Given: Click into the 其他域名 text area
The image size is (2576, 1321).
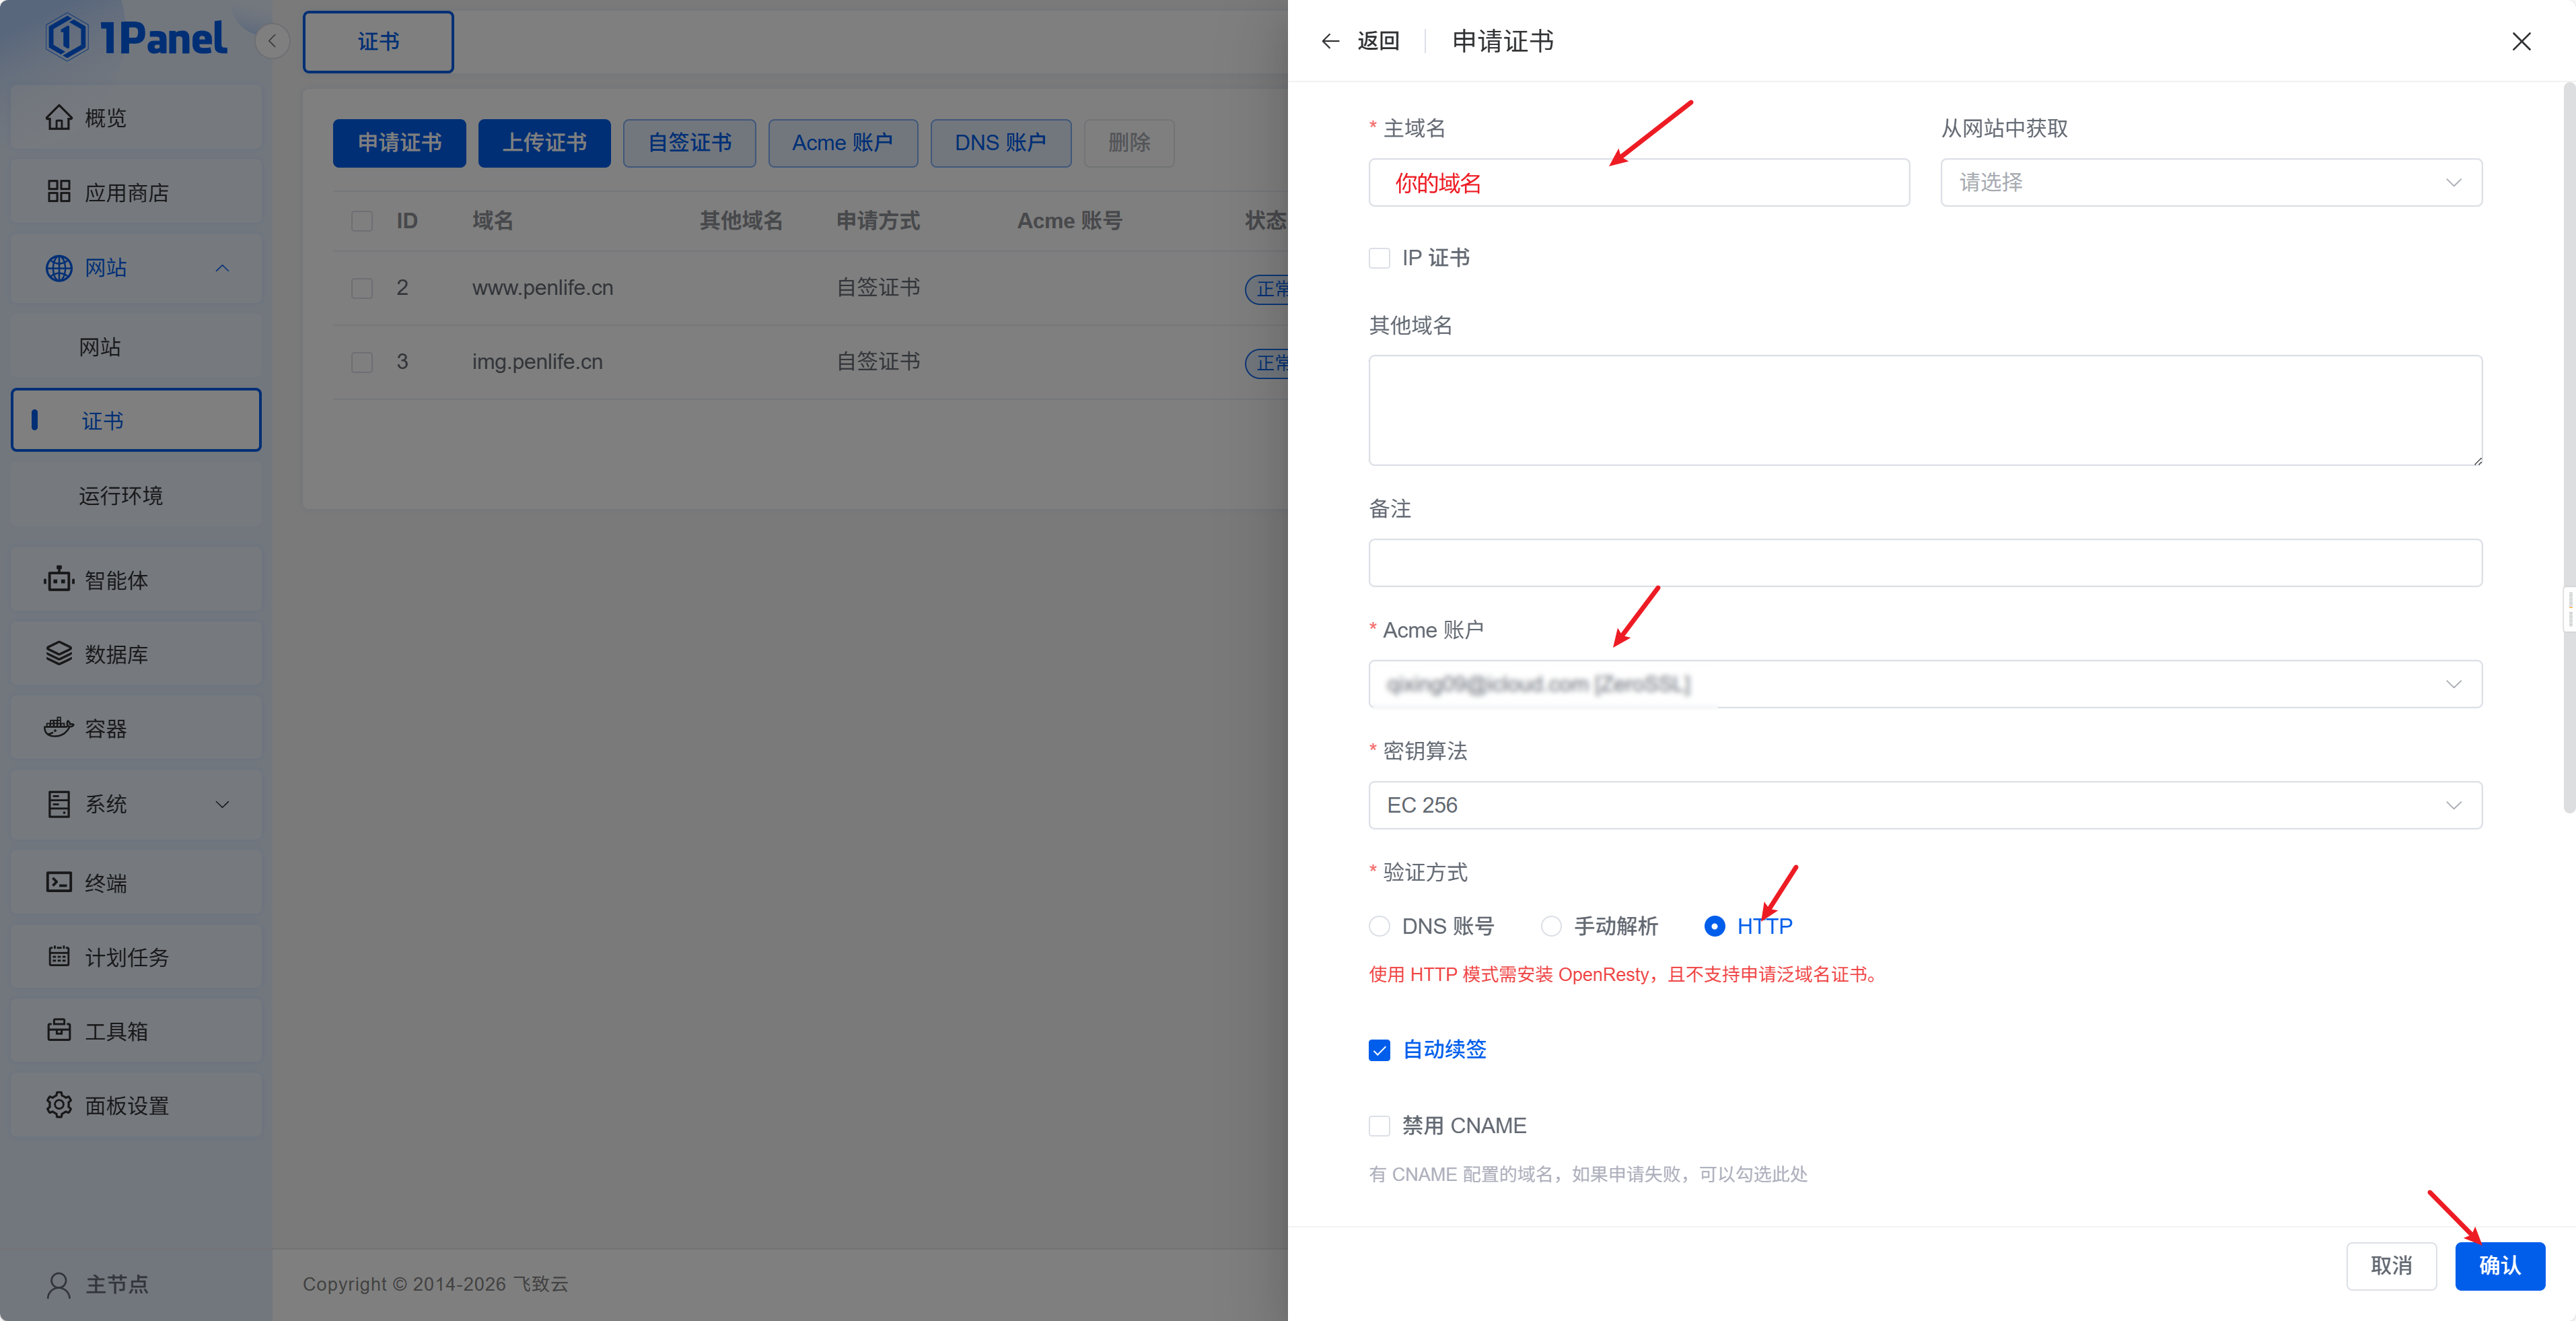Looking at the screenshot, I should coord(1924,409).
